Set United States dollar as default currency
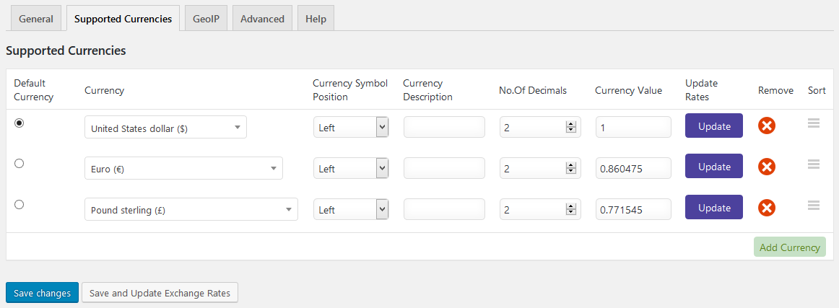Screen dimensions: 839x308 [x=19, y=123]
